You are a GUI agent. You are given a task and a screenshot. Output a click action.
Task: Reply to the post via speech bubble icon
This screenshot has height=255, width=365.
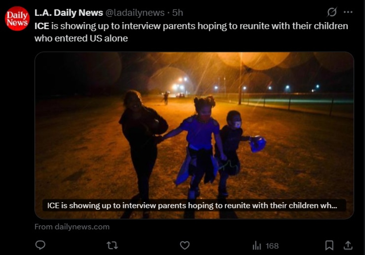(40, 245)
